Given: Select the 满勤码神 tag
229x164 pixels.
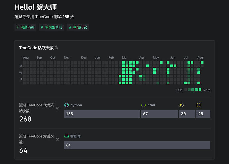Looking at the screenshot, I should 25,27.
